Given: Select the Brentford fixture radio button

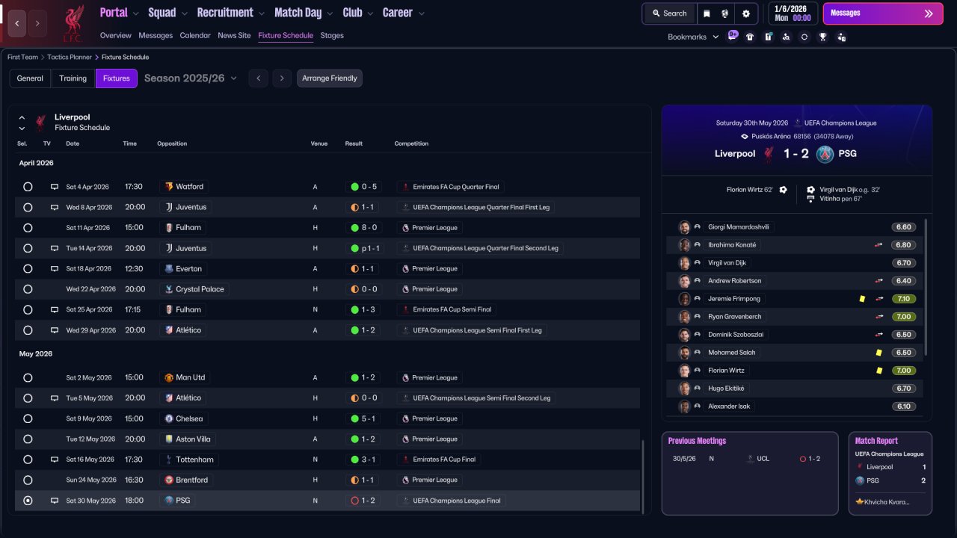Looking at the screenshot, I should point(28,480).
